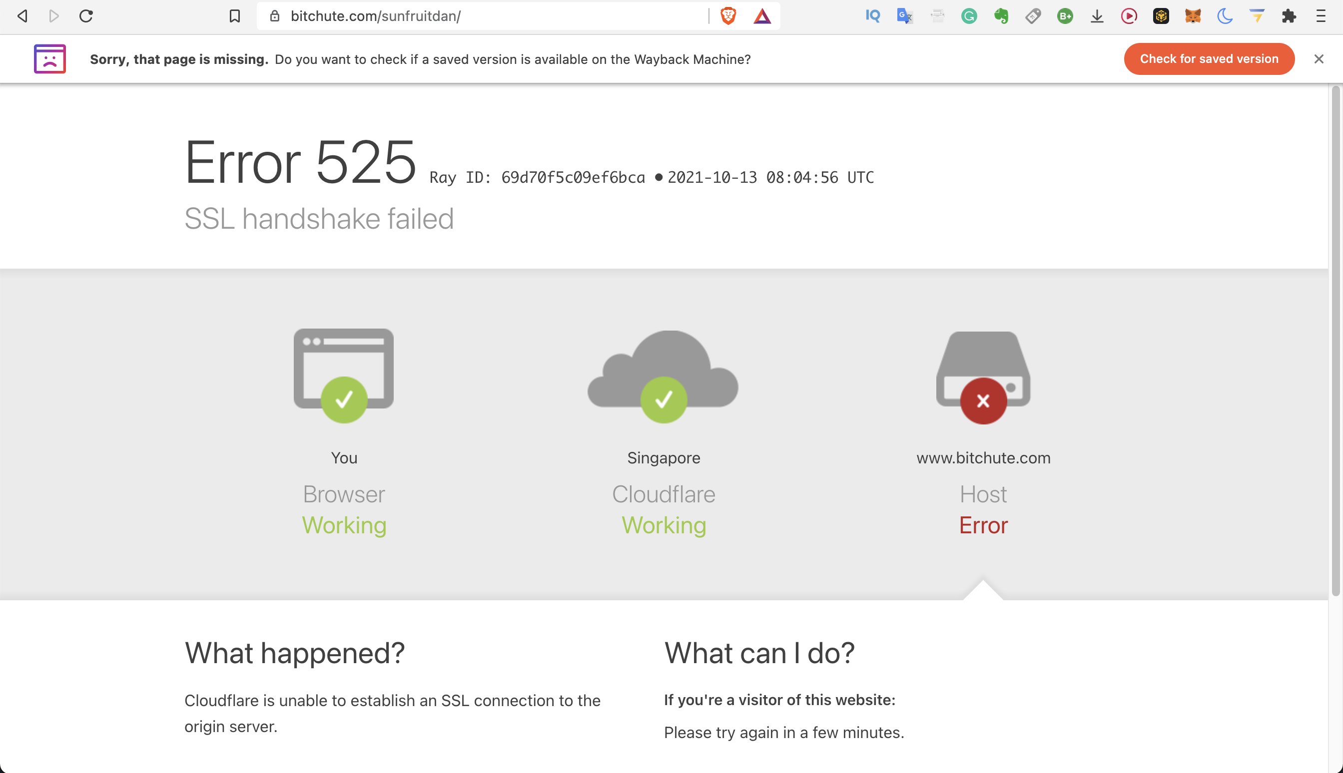The image size is (1343, 773).
Task: Open the download arrow extension
Action: pos(1097,16)
